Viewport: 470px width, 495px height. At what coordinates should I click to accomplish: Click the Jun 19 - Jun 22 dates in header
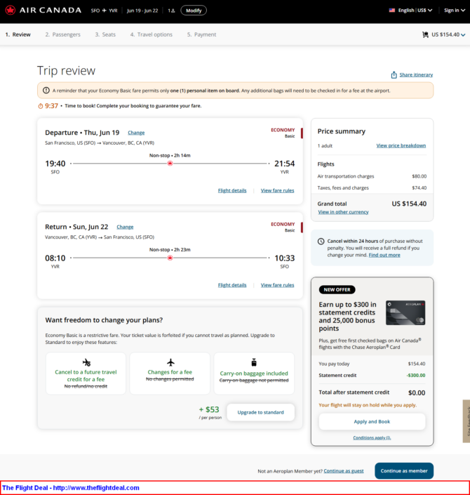142,11
